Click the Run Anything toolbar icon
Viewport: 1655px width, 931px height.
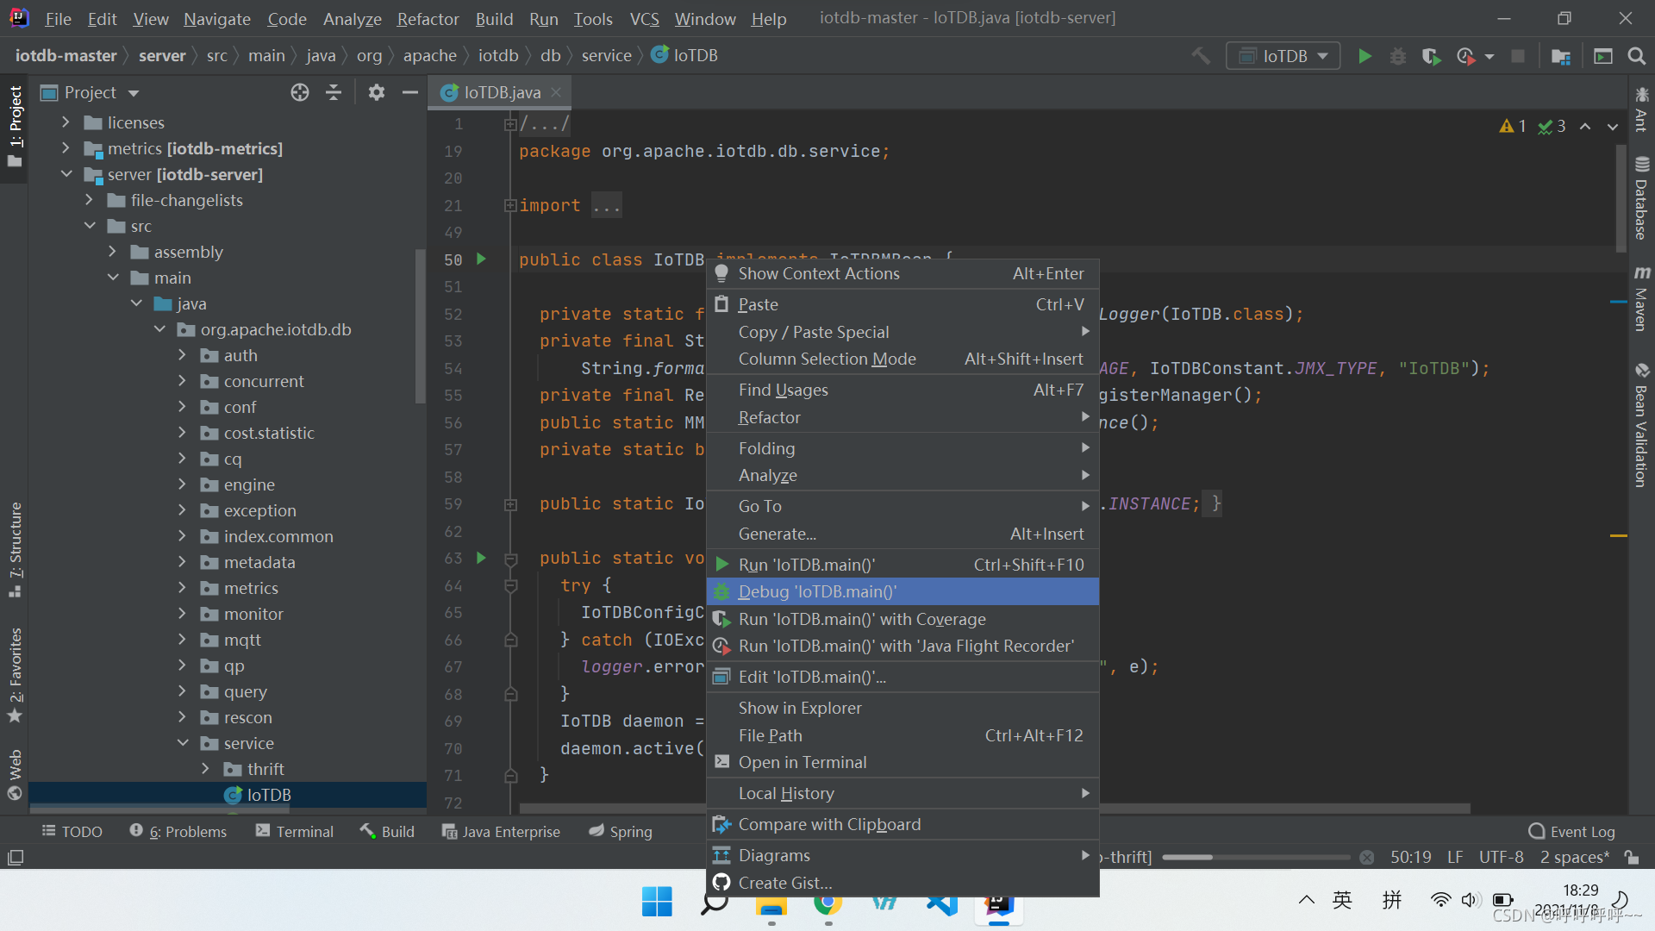click(x=1602, y=56)
